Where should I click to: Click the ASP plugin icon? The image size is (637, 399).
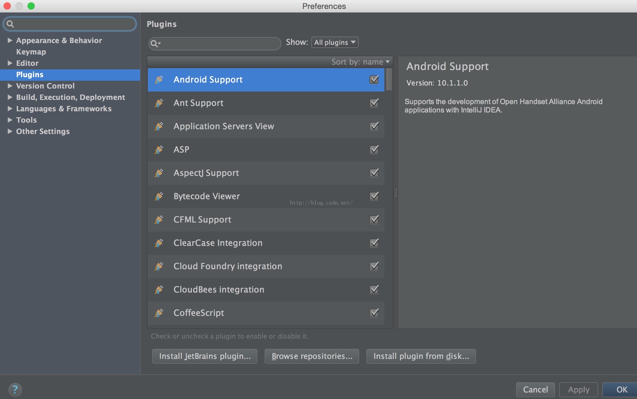tap(159, 150)
